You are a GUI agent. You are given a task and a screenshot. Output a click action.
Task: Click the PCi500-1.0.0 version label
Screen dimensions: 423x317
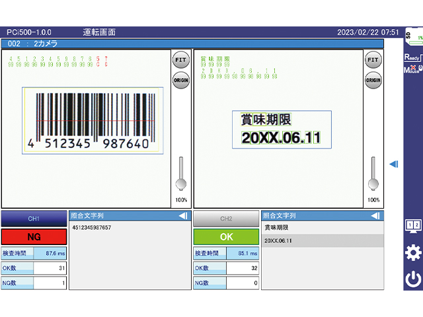(x=29, y=32)
